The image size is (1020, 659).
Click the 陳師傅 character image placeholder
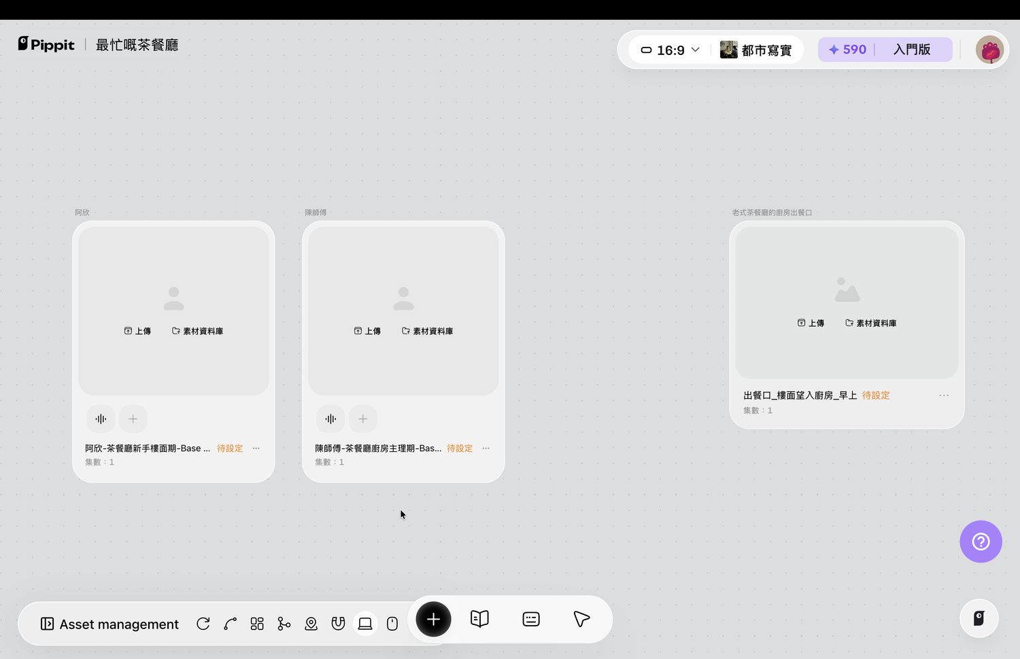(403, 310)
